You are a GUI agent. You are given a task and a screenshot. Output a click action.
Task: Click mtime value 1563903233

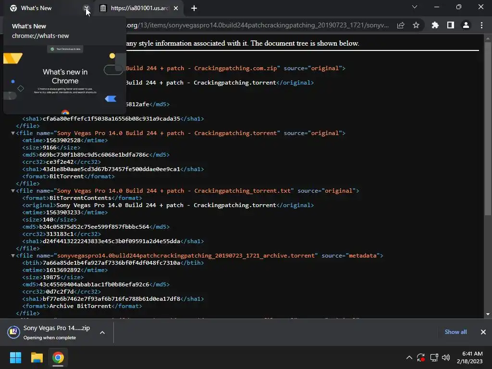pyautogui.click(x=63, y=212)
